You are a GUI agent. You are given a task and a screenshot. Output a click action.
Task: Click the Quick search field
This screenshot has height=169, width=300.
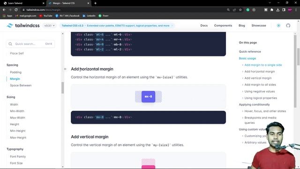tap(30, 44)
